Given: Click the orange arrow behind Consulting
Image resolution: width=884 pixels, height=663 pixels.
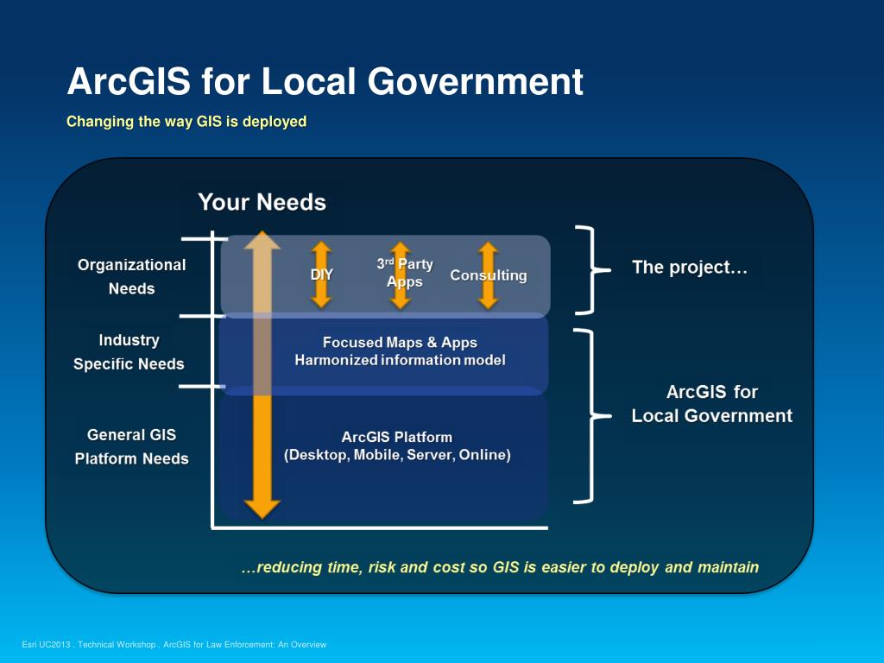Looking at the screenshot, I should [x=489, y=275].
